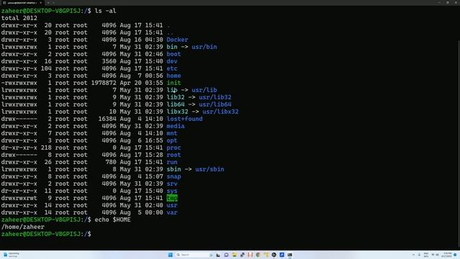
Task: Click the 'libx32' symlink name
Action: pyautogui.click(x=178, y=112)
